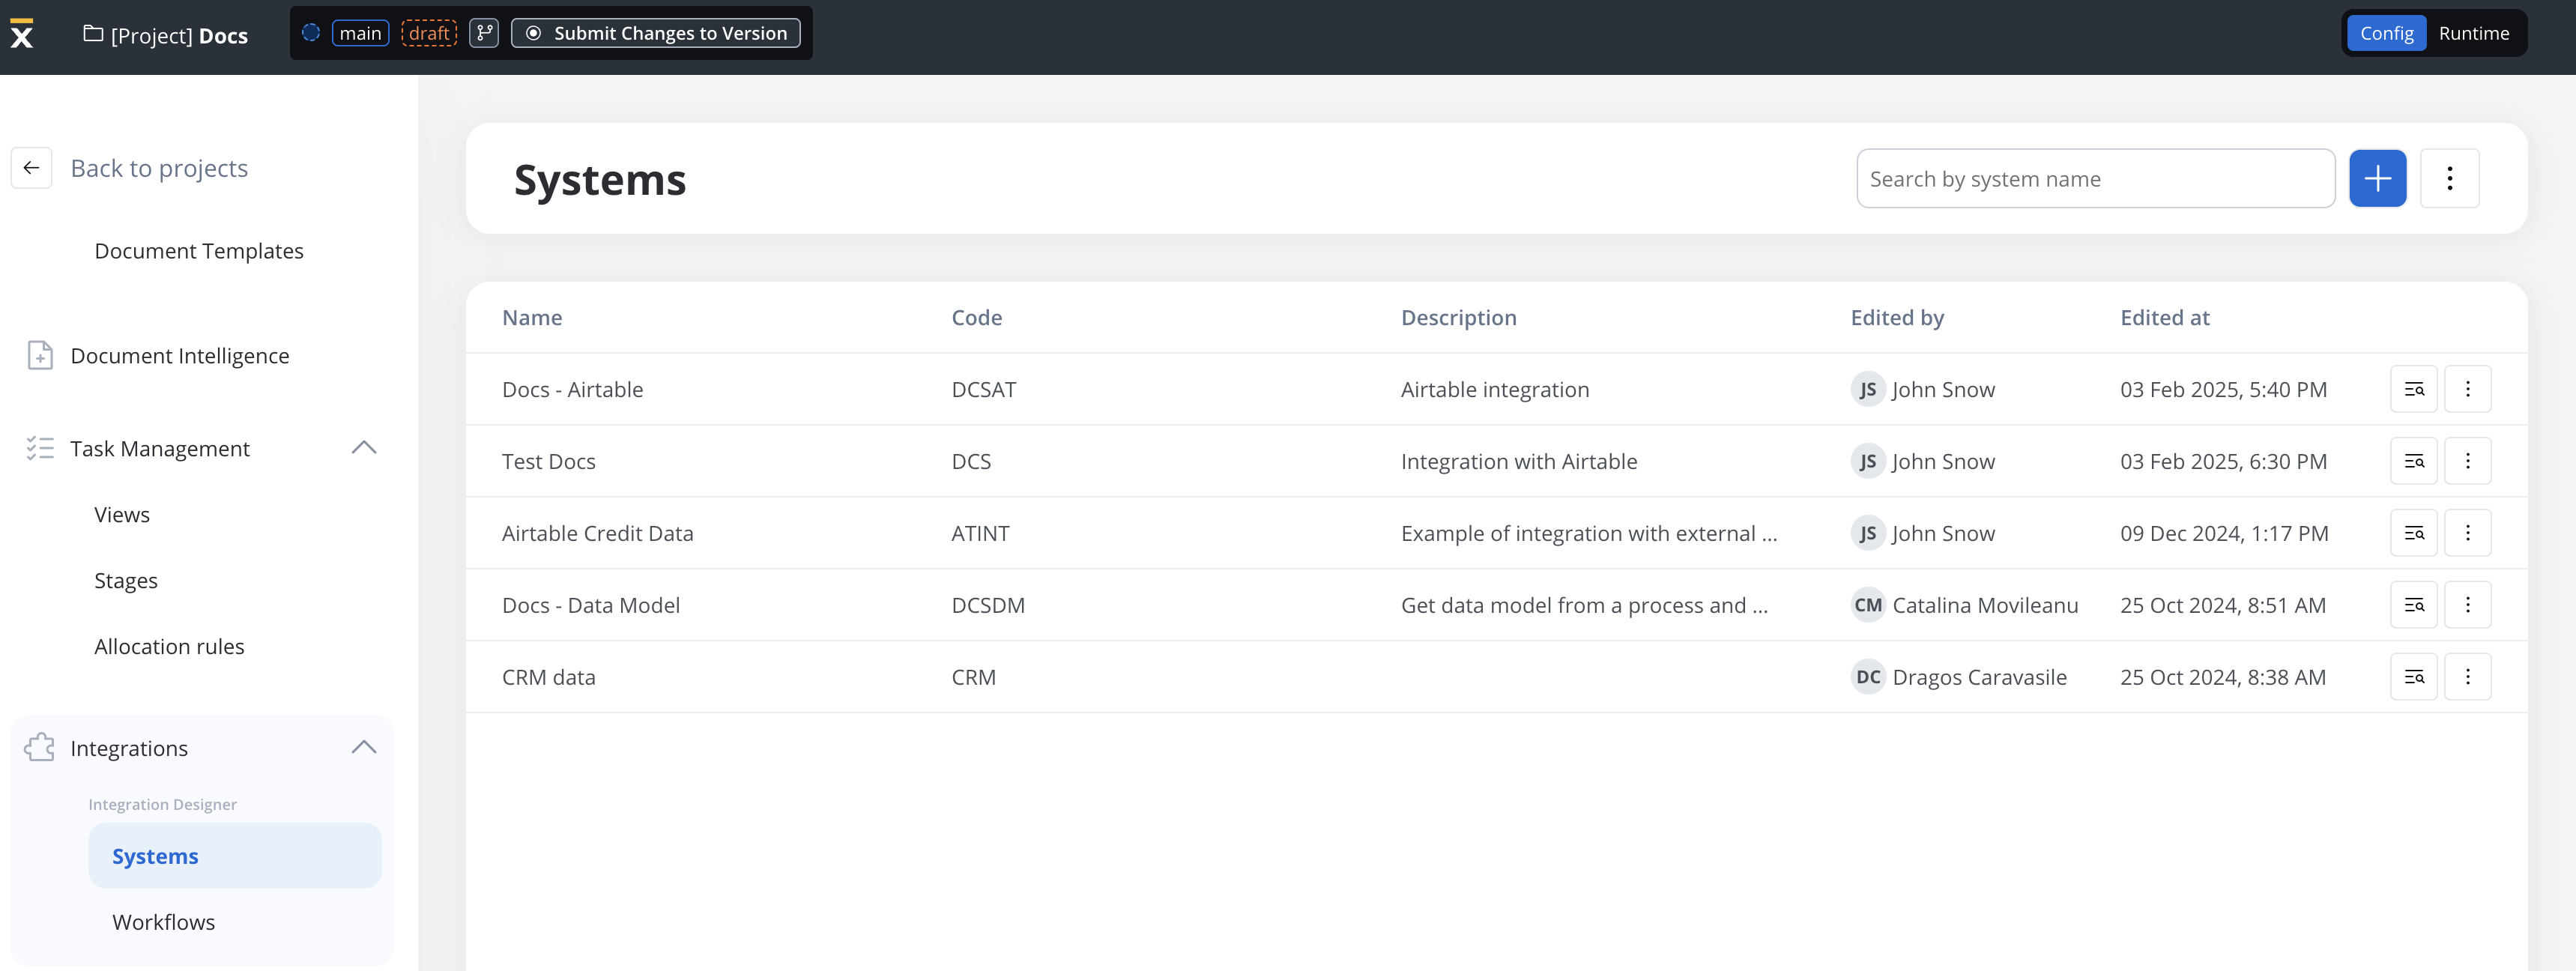This screenshot has width=2576, height=971.
Task: Click the back arrow icon
Action: (x=31, y=168)
